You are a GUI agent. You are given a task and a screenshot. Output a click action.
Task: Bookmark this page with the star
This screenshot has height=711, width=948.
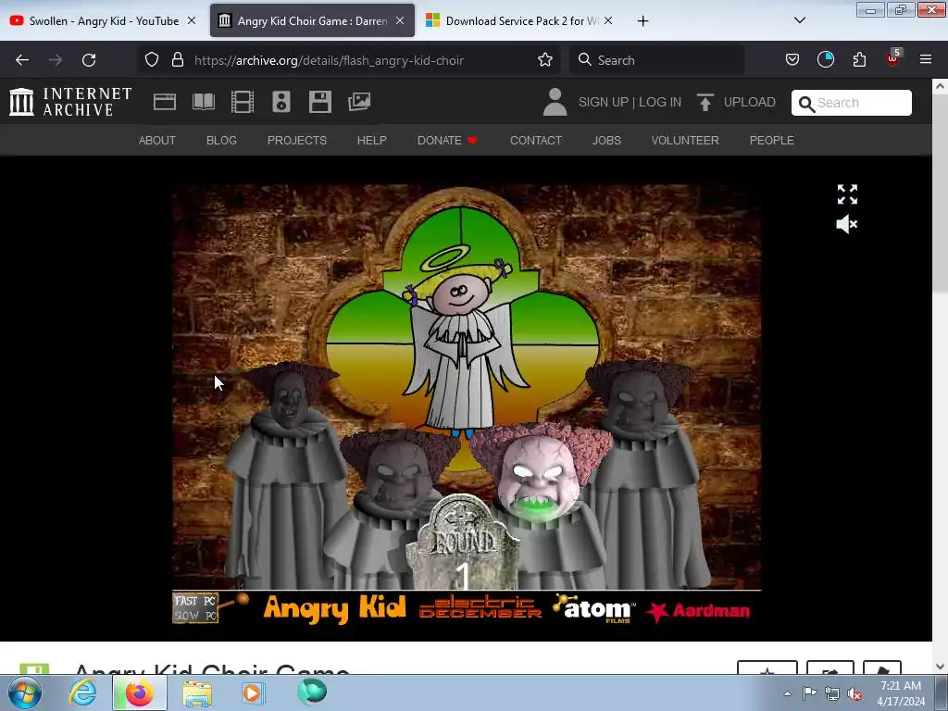pos(545,60)
